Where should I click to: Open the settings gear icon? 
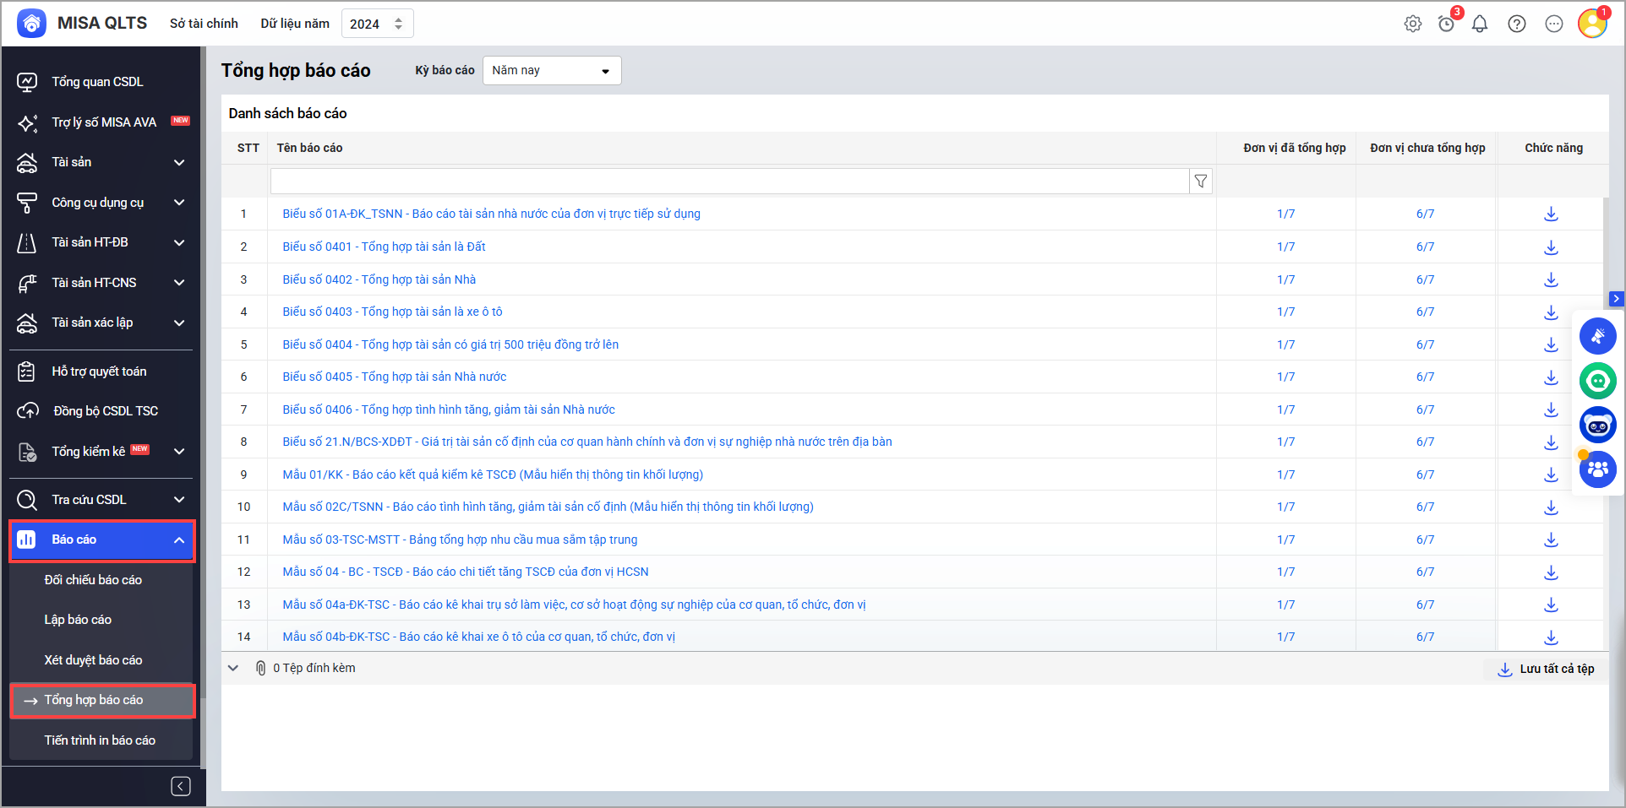(1412, 24)
